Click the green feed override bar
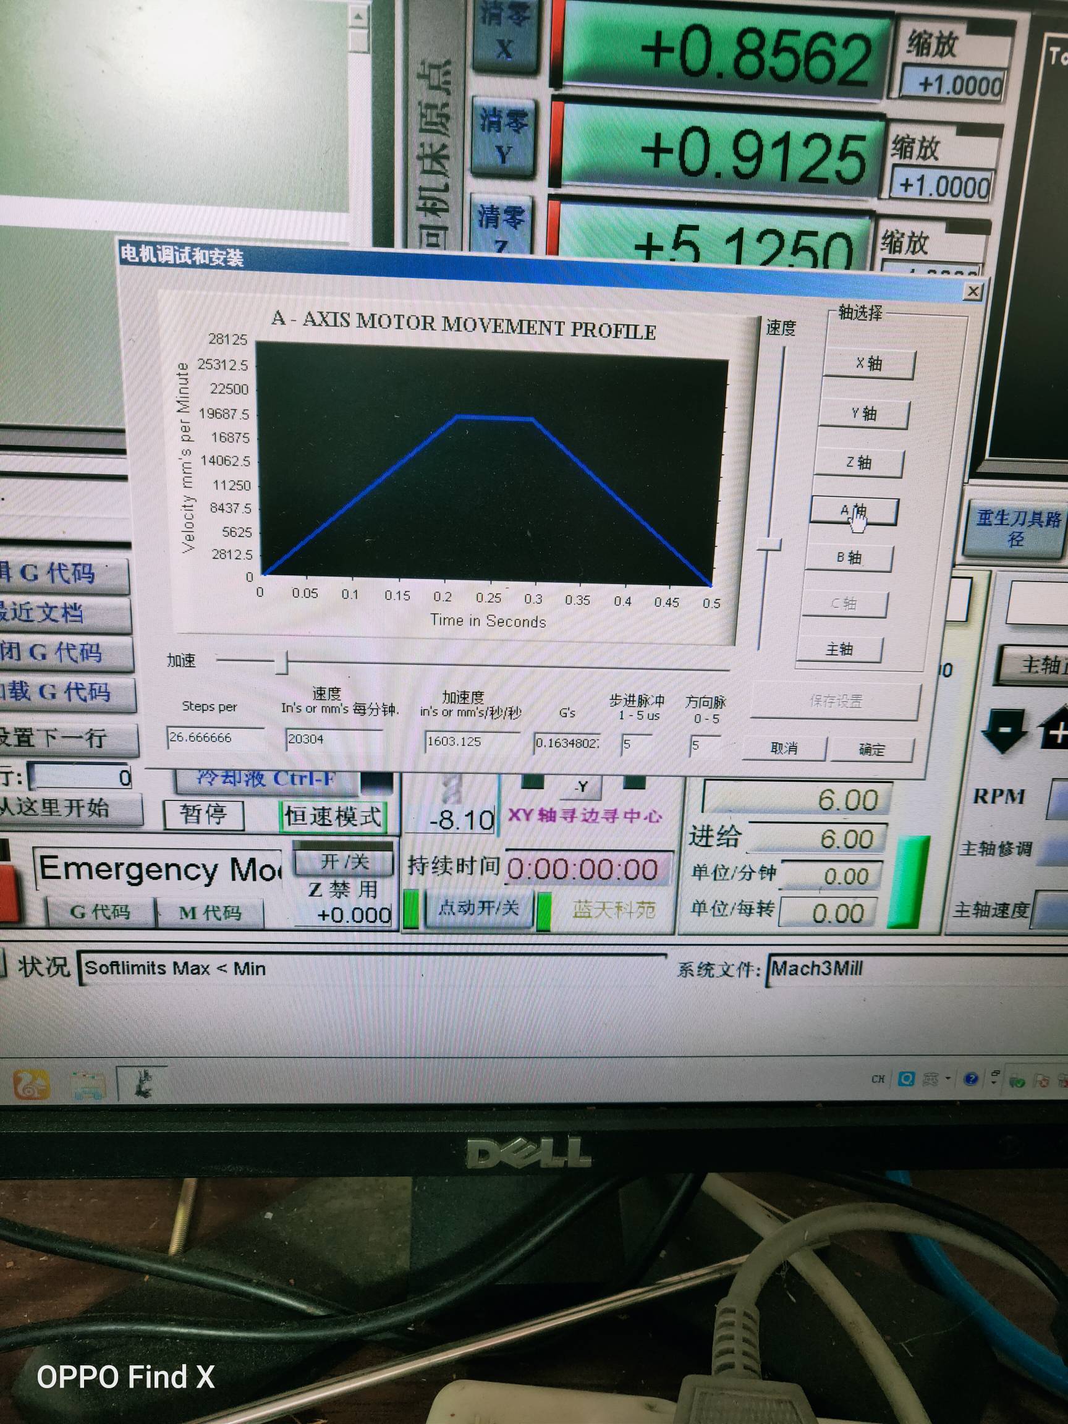Viewport: 1068px width, 1424px height. 909,882
